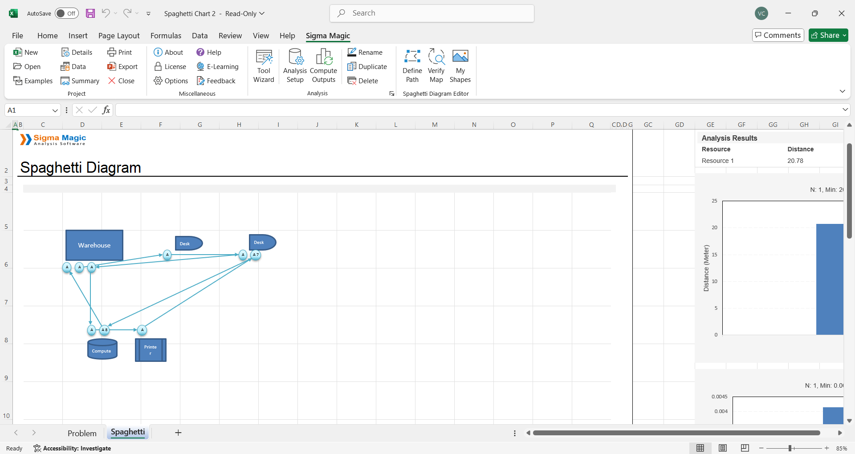Viewport: 855px width, 454px height.
Task: Click the Search input box
Action: point(432,13)
